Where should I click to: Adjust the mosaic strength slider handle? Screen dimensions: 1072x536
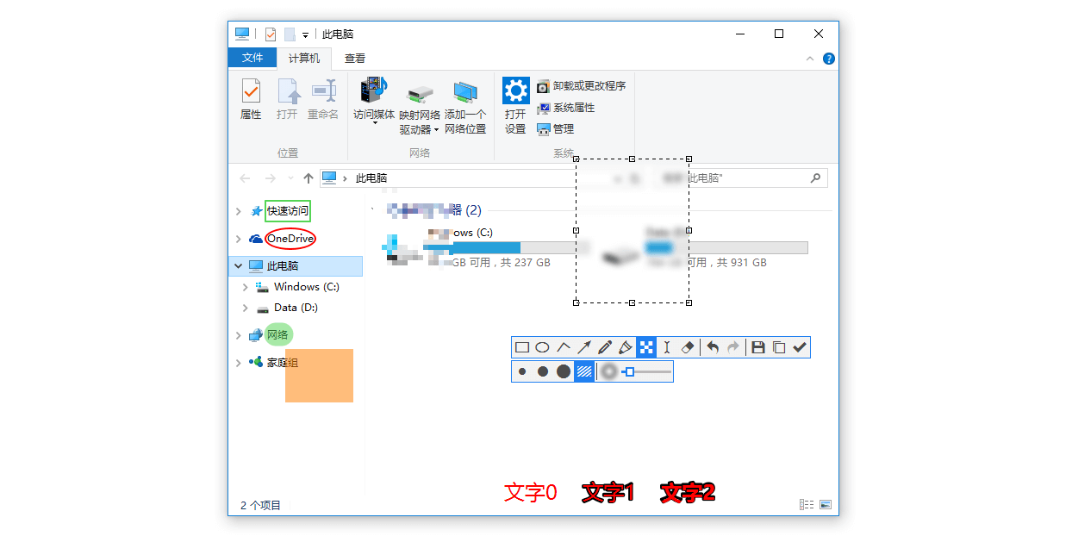coord(630,371)
